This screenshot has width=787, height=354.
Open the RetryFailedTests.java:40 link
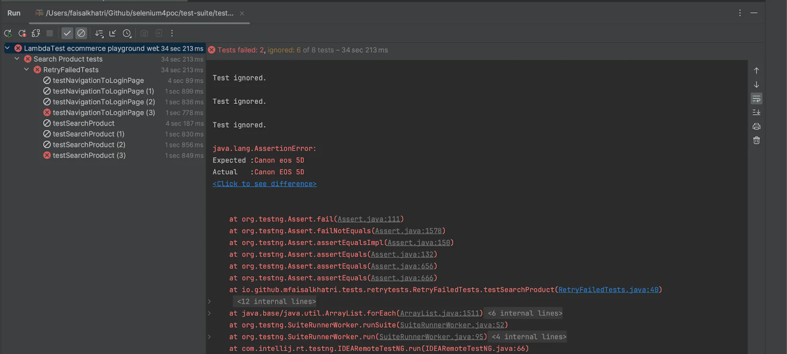608,290
